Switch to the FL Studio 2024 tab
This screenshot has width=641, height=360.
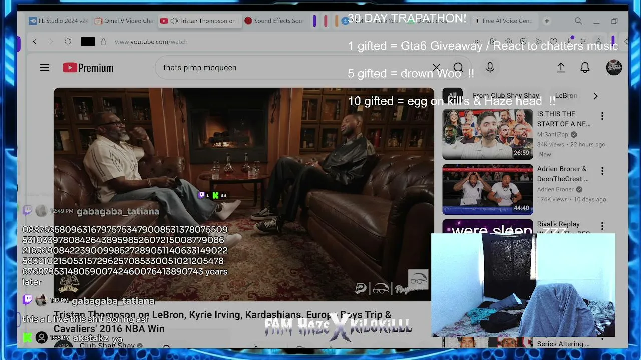click(59, 21)
